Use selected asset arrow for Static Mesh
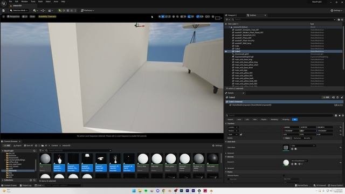 tap(292, 149)
